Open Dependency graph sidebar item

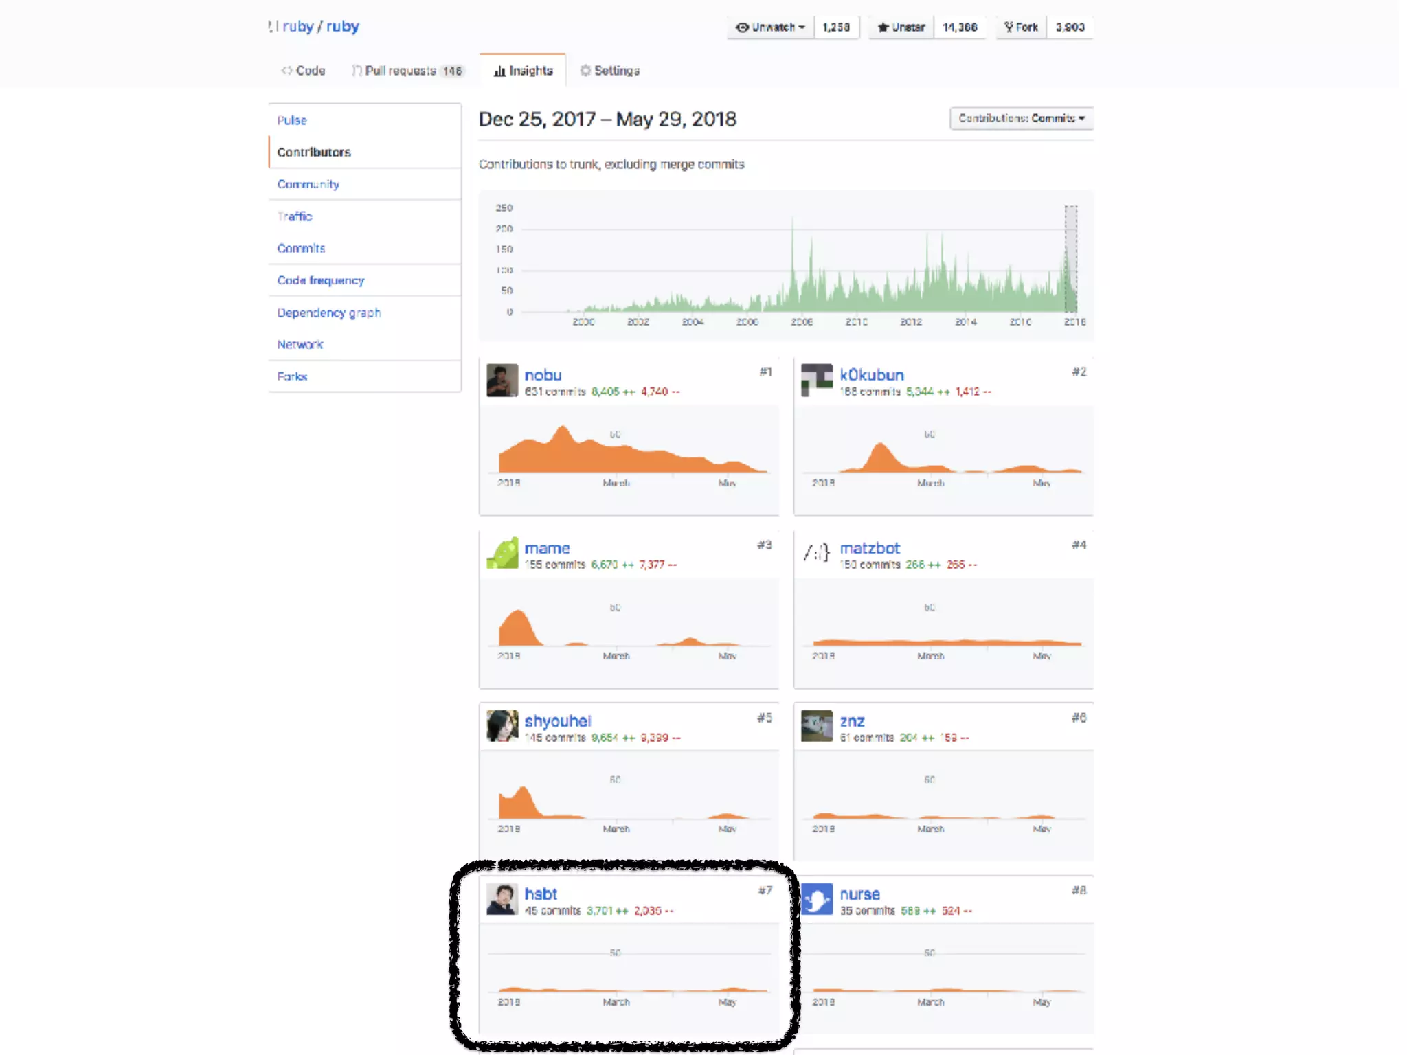click(329, 313)
